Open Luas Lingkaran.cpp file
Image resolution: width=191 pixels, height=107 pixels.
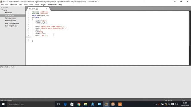(12, 23)
